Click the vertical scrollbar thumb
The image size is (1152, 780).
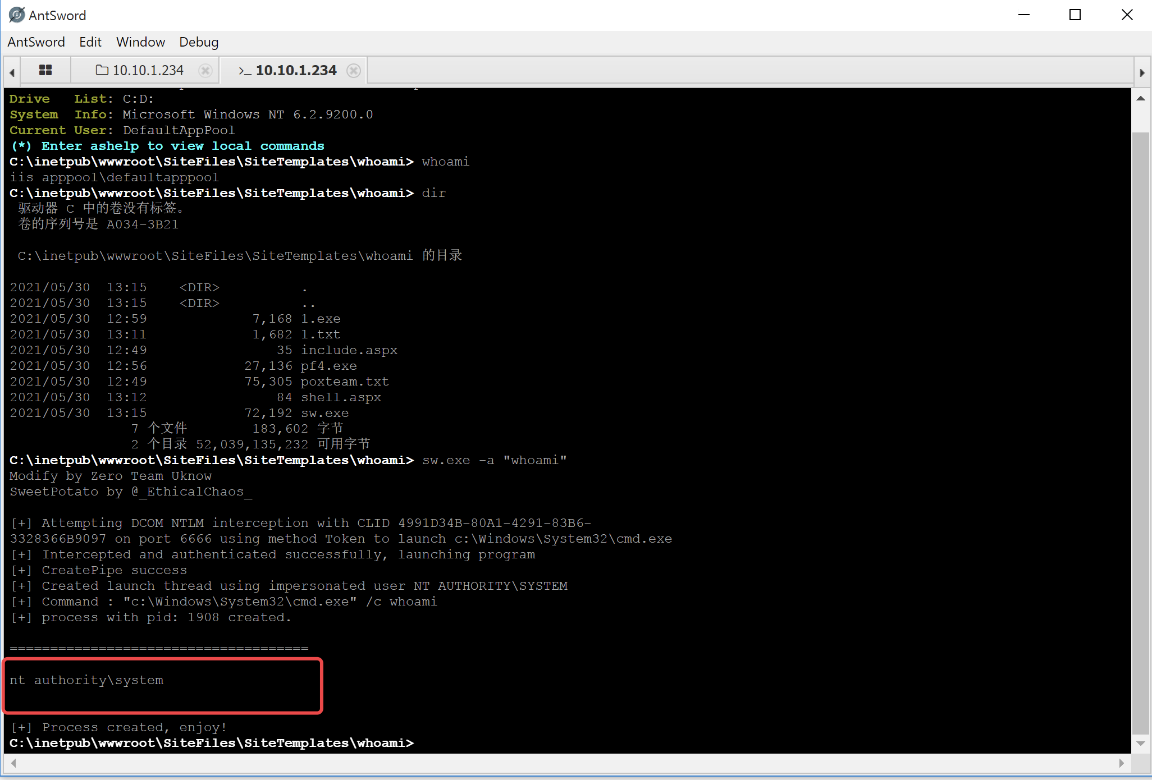point(1140,432)
